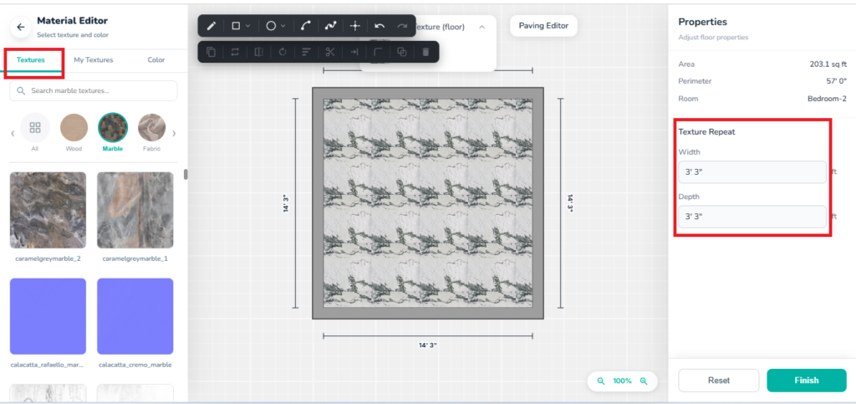Click the Bedroom-2 room value
Viewport: 856px width, 404px height.
(x=827, y=99)
